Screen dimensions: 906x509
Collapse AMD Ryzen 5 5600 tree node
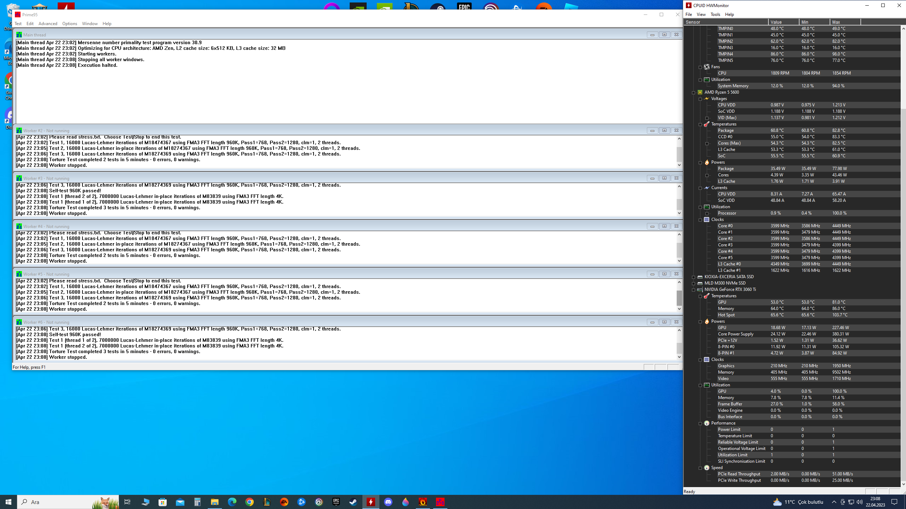pos(694,93)
